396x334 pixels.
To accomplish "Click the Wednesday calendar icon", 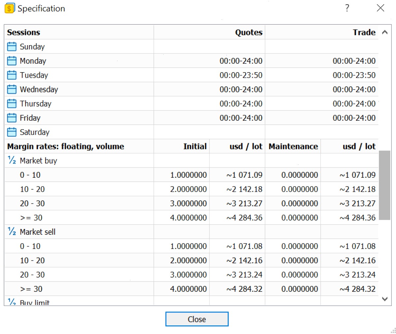I will (12, 89).
